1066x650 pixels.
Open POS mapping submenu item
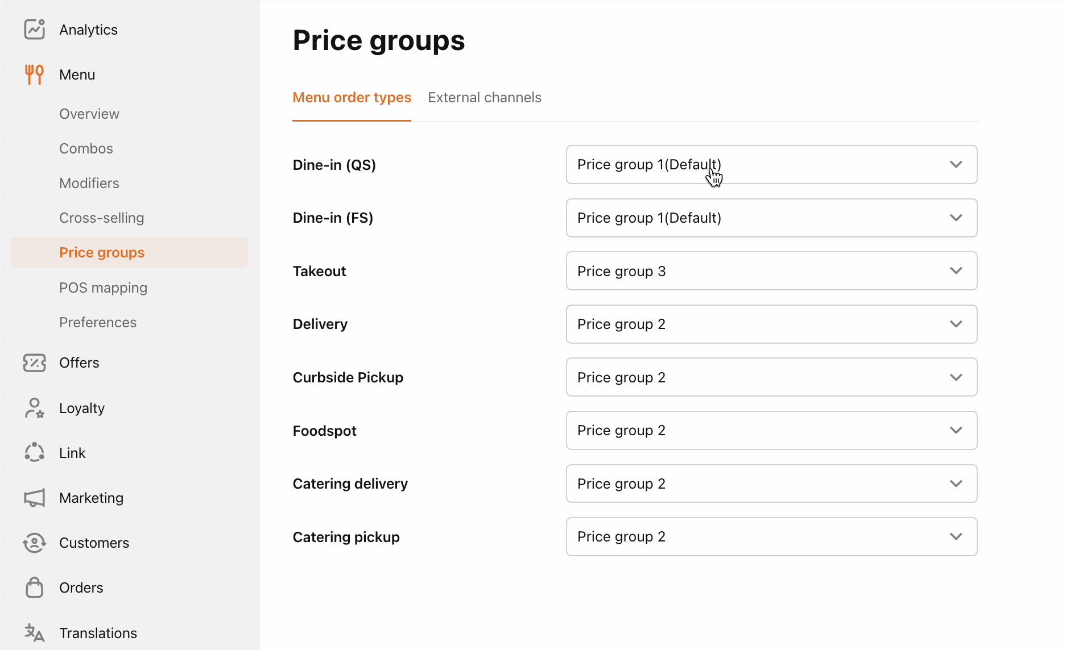[x=103, y=287]
